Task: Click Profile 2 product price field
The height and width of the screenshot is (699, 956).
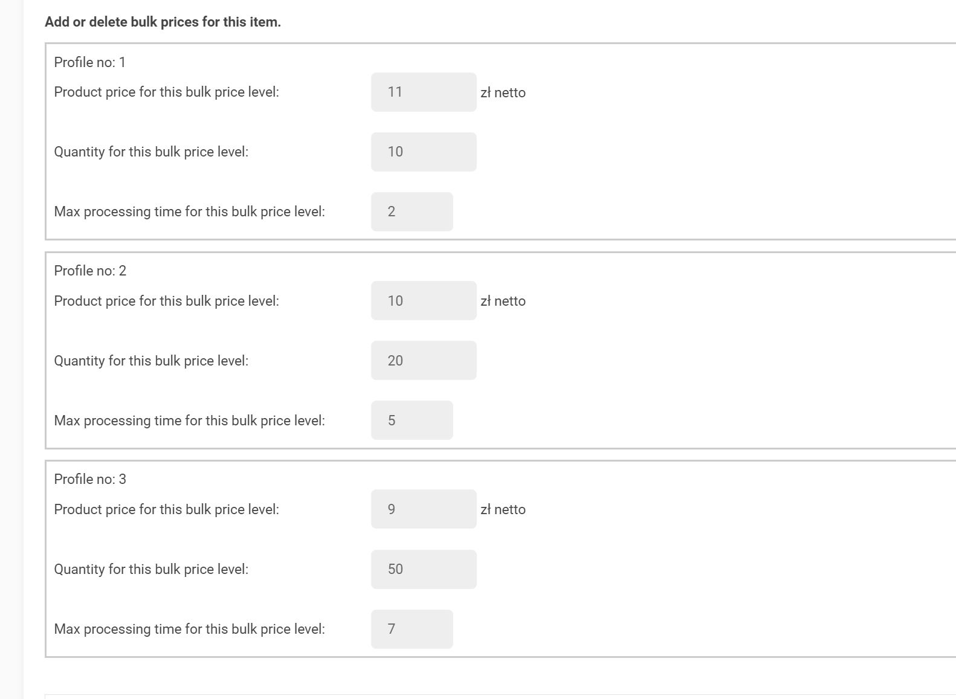Action: pos(423,300)
